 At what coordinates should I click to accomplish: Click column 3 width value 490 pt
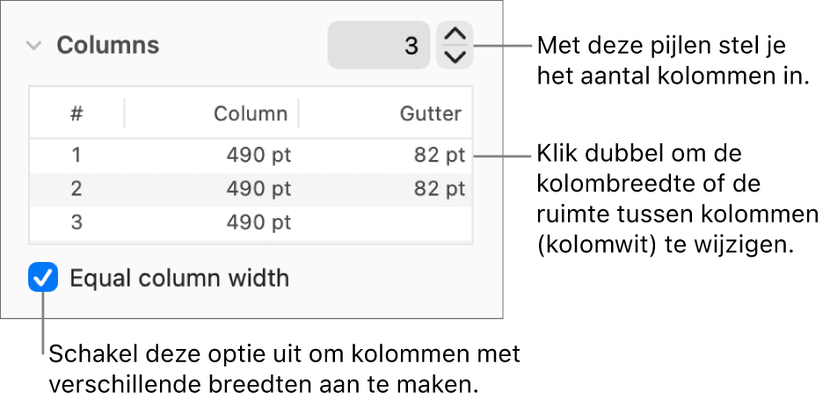tap(258, 222)
